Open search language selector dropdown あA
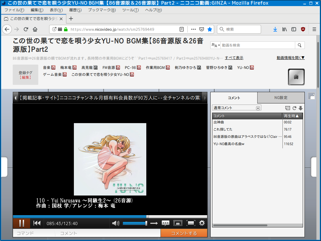This screenshot has width=321, height=241. click(216, 45)
